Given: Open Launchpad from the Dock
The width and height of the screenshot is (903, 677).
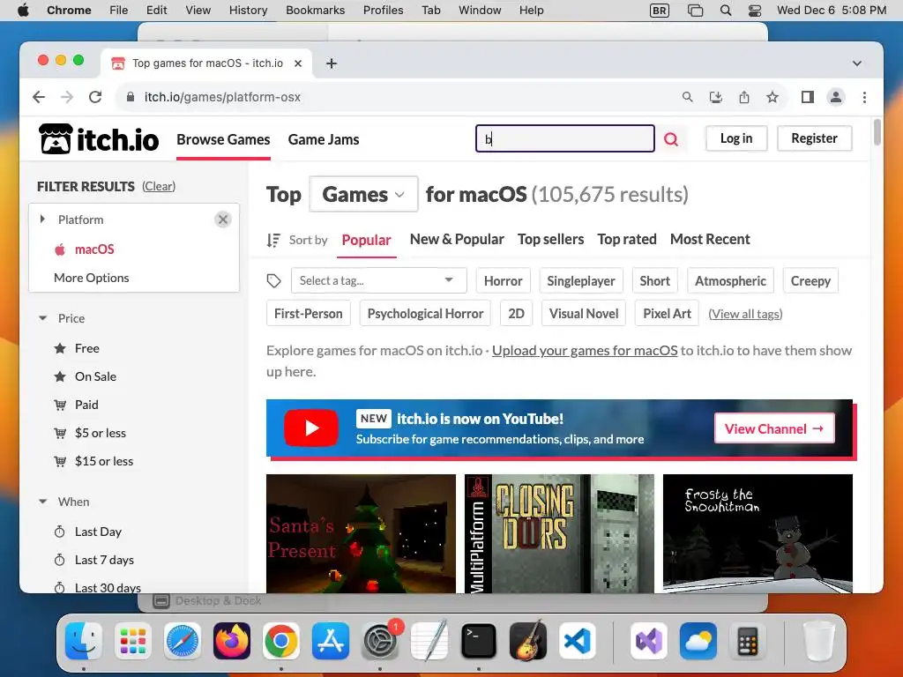Looking at the screenshot, I should [x=133, y=641].
